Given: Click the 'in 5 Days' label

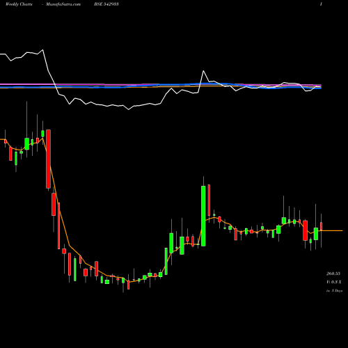Looking at the screenshot, I should point(334,290).
